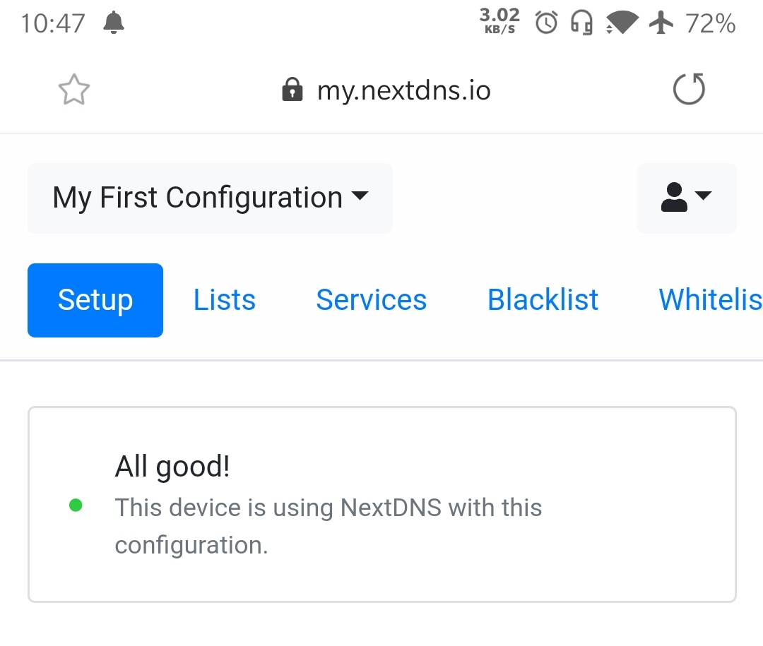This screenshot has height=646, width=763.
Task: Go to the Blacklist tab
Action: click(543, 299)
